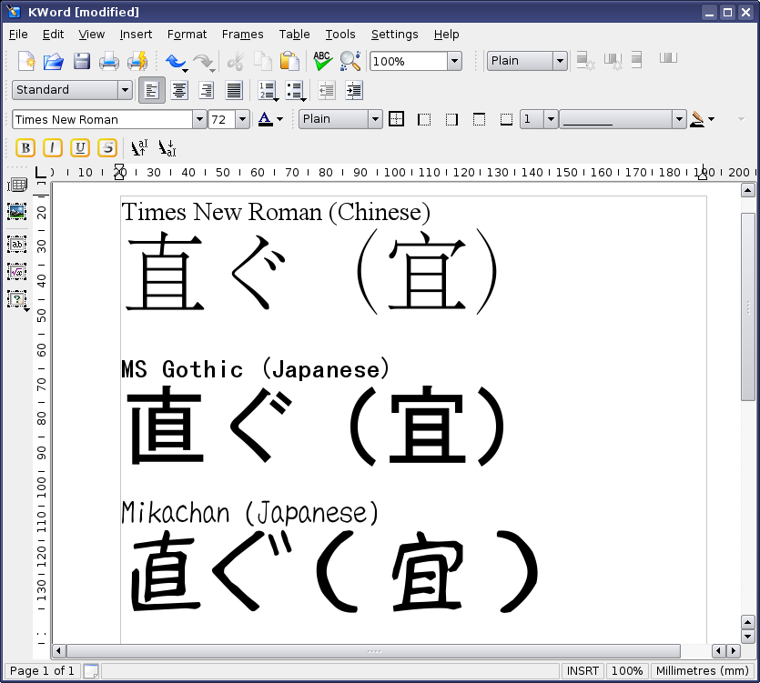Click the spell check ABC icon
The width and height of the screenshot is (760, 683).
point(322,61)
